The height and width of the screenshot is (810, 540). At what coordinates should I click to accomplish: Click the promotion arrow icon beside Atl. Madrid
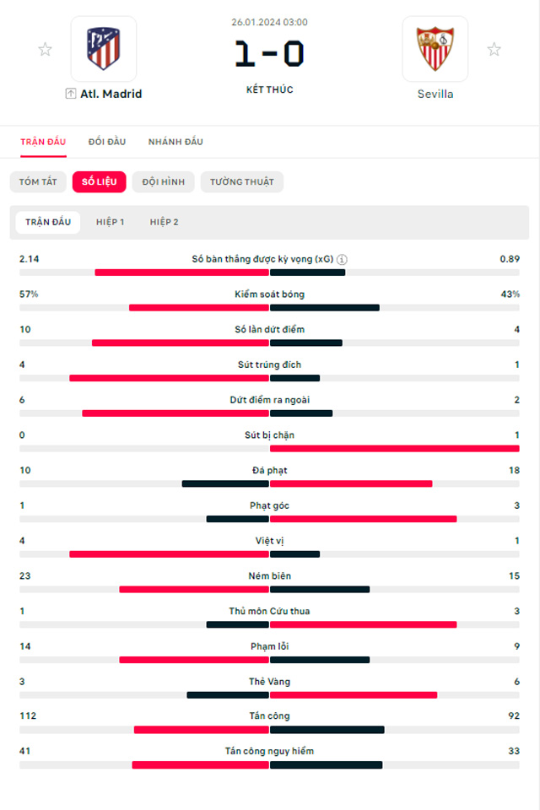(71, 94)
